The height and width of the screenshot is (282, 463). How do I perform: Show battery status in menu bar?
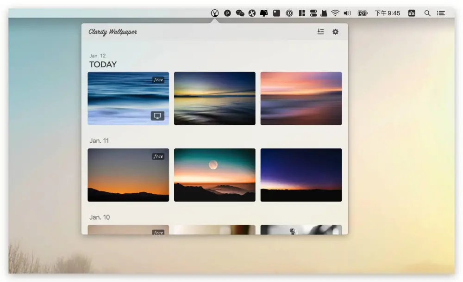pyautogui.click(x=362, y=13)
